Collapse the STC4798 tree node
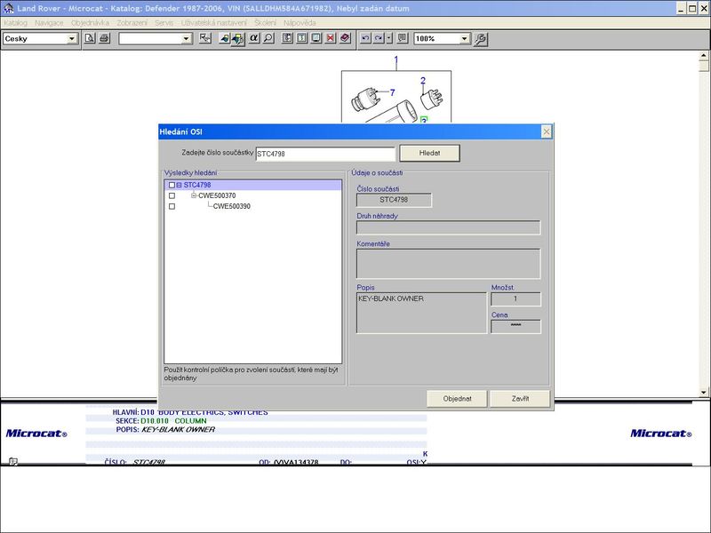Screen dimensions: 711x533 click(x=179, y=185)
